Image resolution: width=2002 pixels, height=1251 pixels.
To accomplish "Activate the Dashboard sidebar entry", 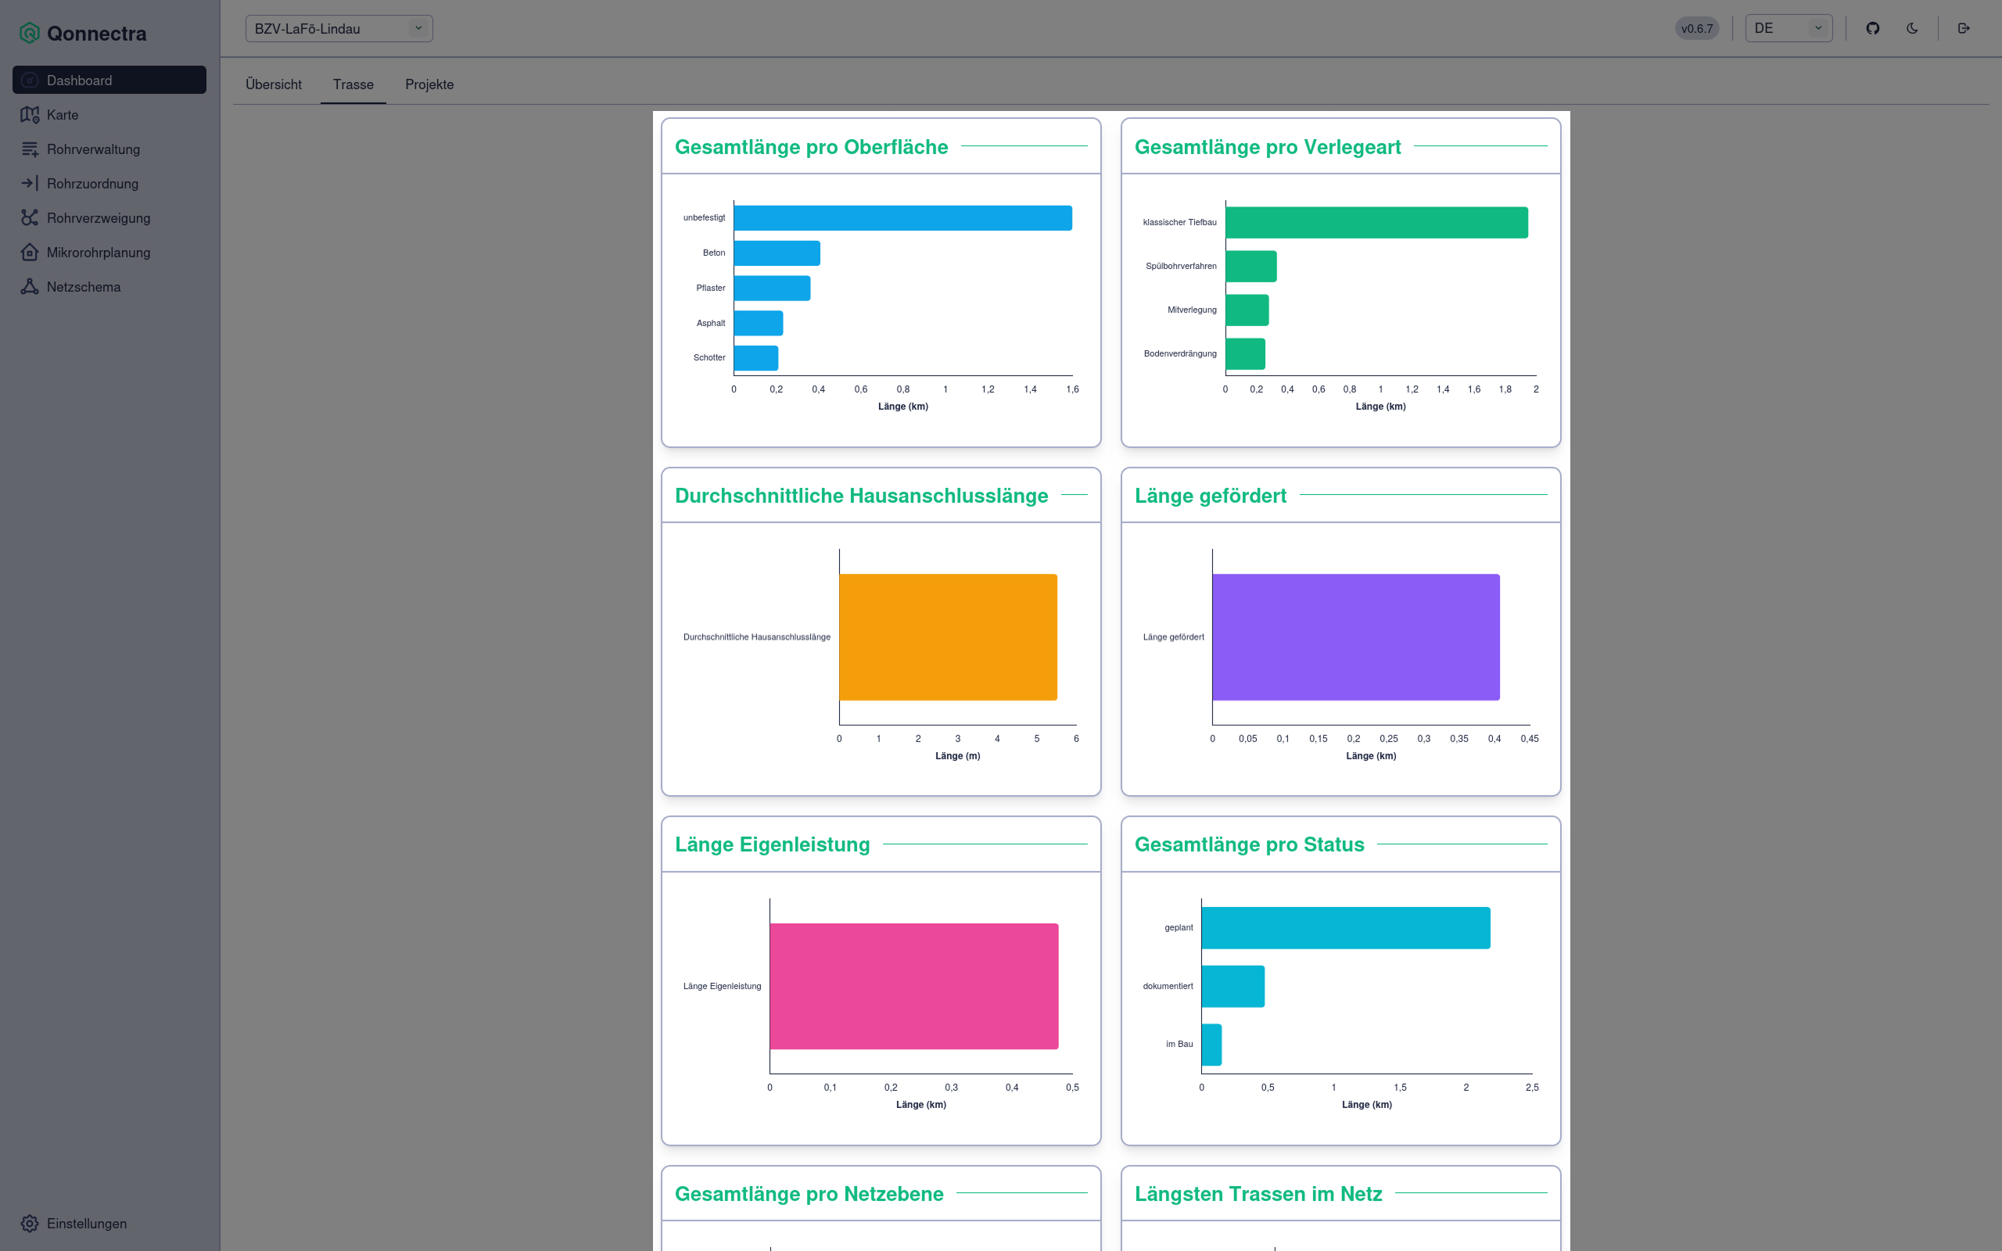I will coord(80,81).
